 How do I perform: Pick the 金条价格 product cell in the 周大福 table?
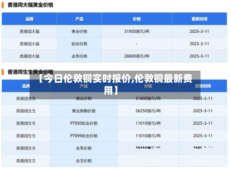(x=79, y=56)
